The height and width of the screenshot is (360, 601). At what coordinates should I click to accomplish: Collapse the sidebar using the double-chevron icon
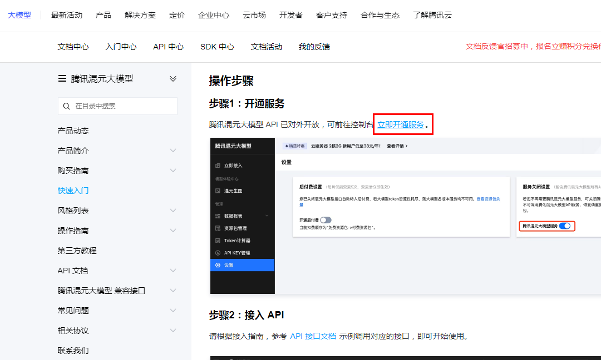click(x=173, y=78)
